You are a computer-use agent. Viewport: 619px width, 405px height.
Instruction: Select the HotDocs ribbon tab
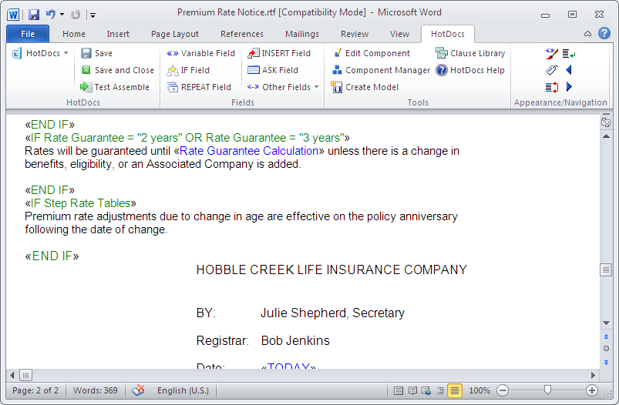click(x=448, y=34)
